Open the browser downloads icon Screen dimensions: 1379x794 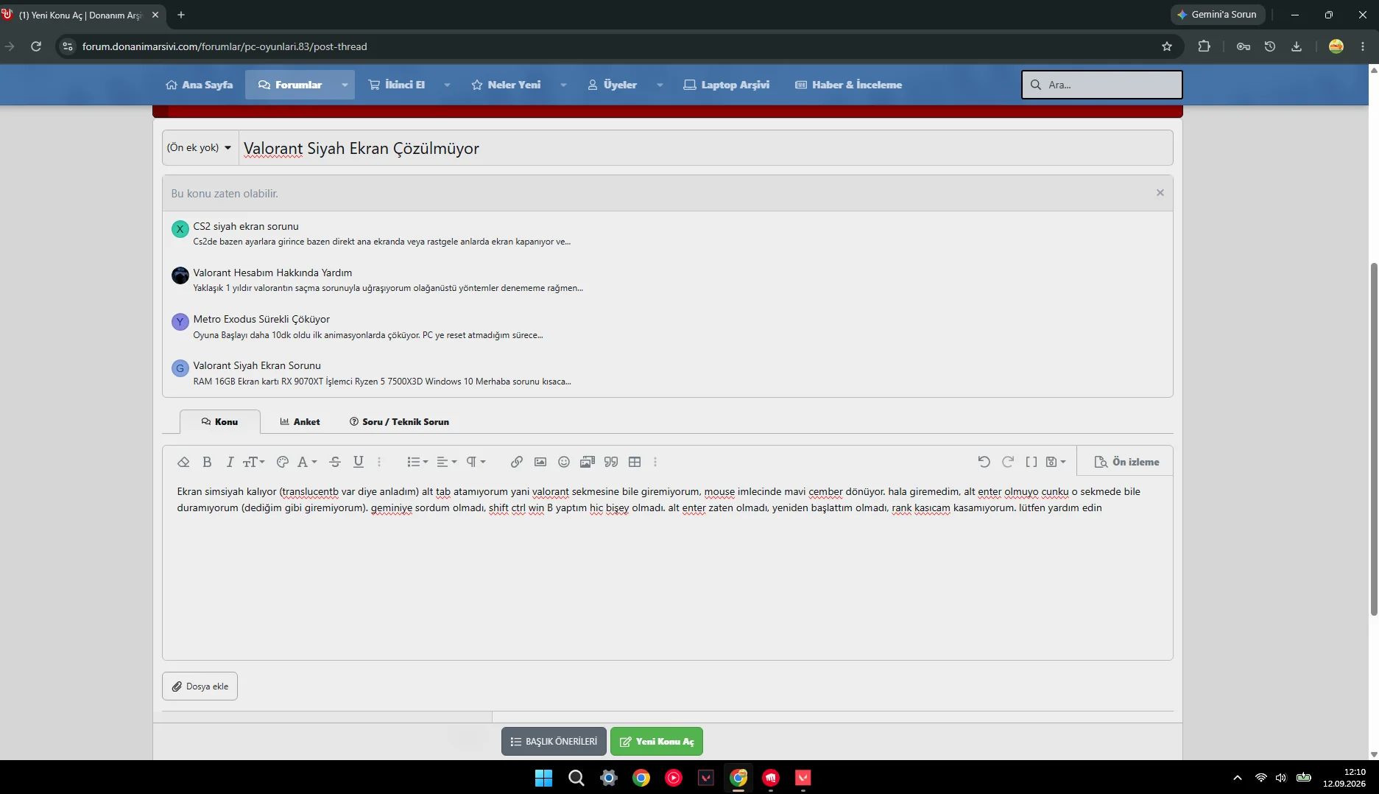point(1297,46)
